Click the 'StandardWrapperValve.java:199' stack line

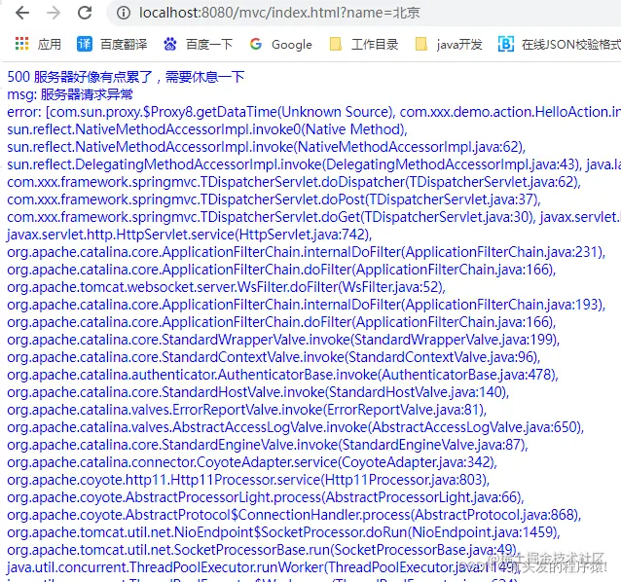283,340
